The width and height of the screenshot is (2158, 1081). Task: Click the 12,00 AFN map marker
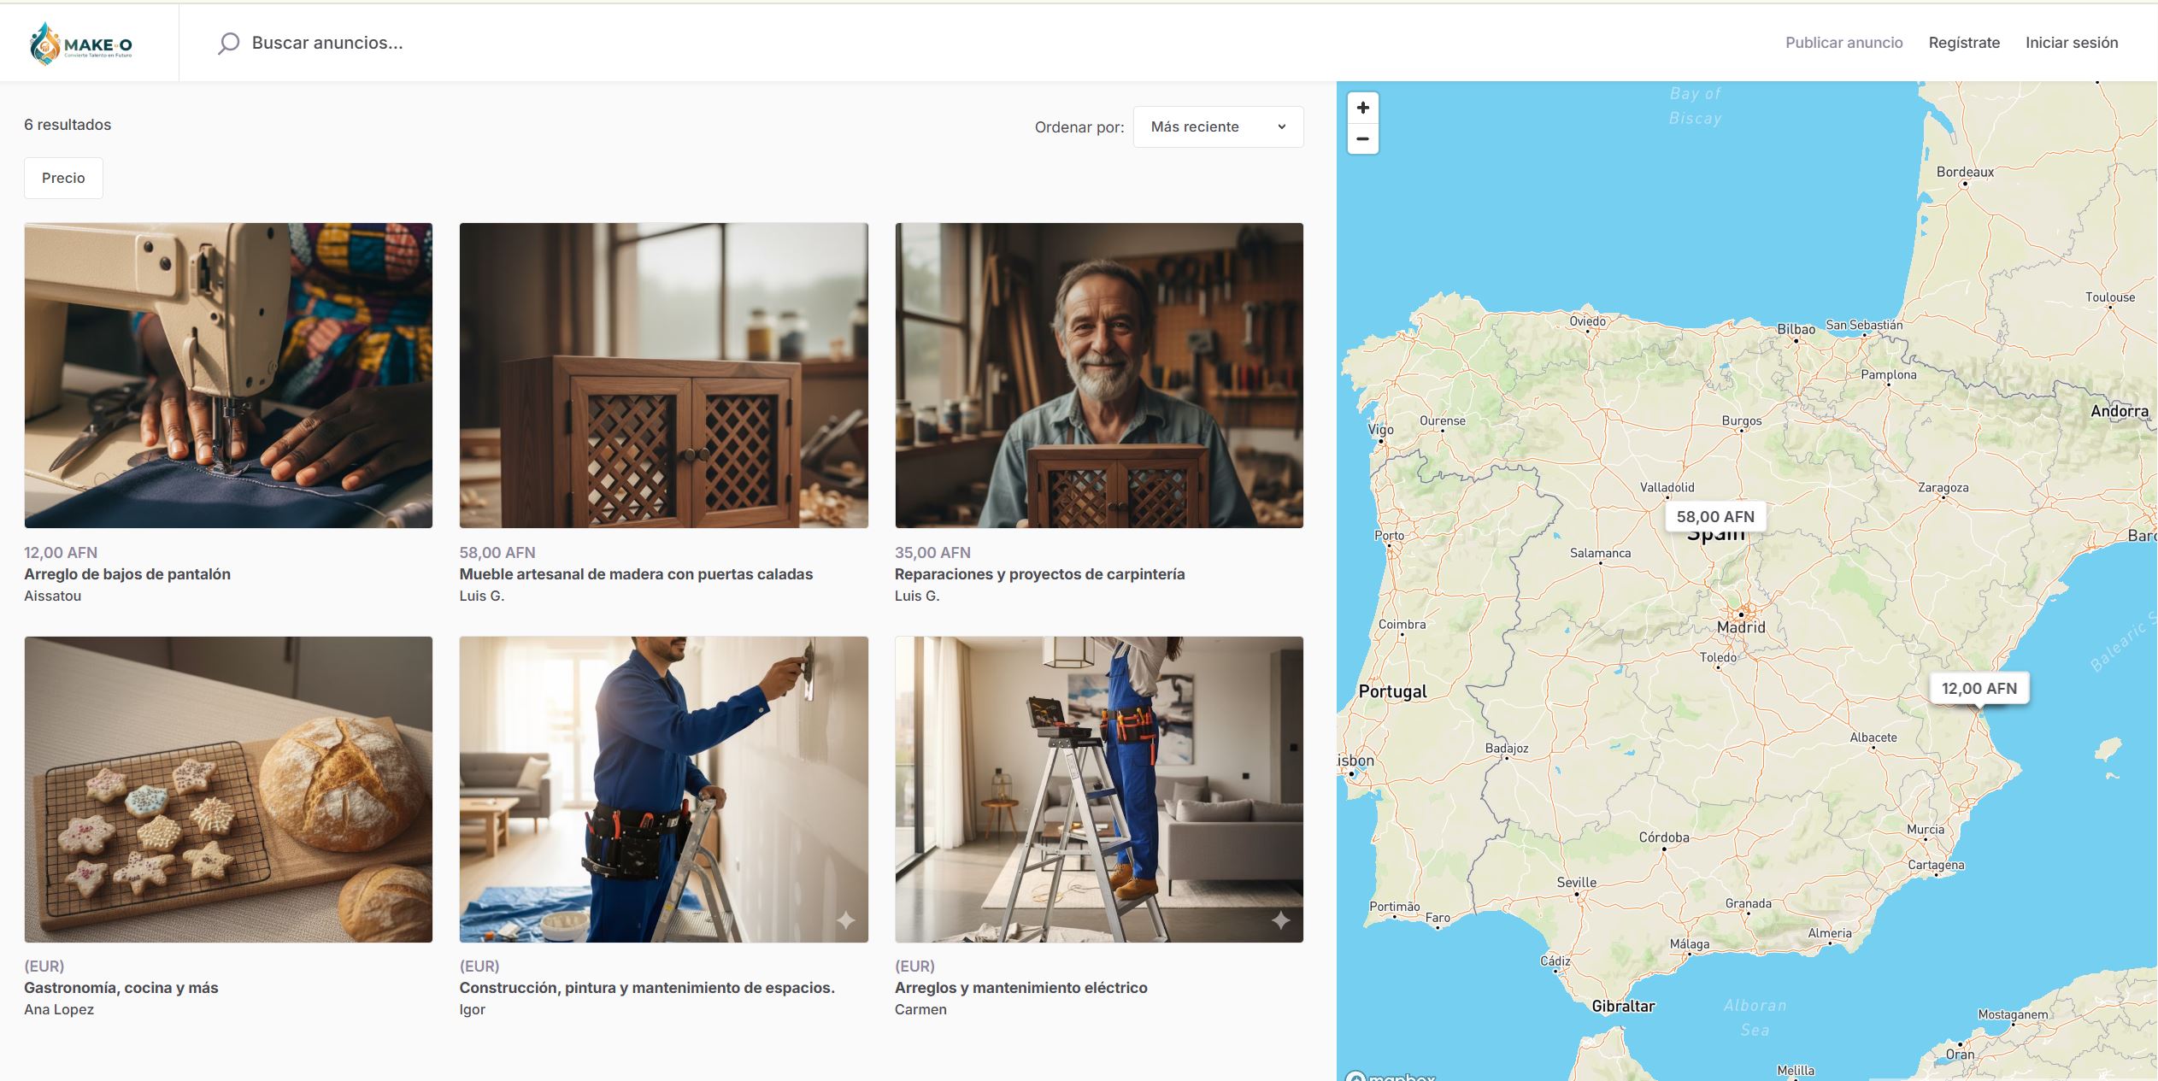click(x=1979, y=689)
